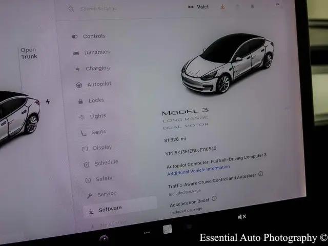This screenshot has width=328, height=246.
Task: Click the circular icon beside Safety
Action: (x=88, y=180)
